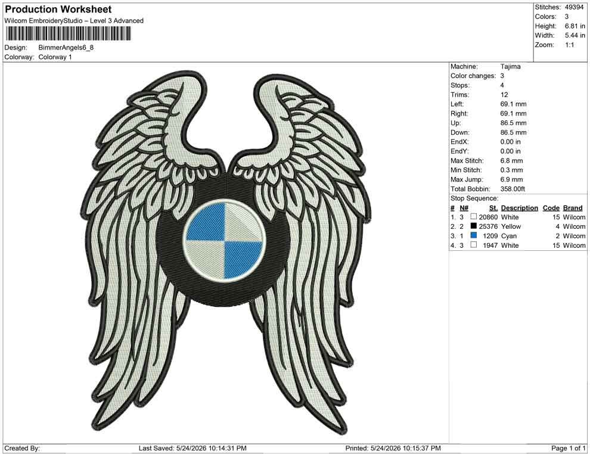Click the 'N#' column header
The width and height of the screenshot is (590, 454).
coord(464,207)
